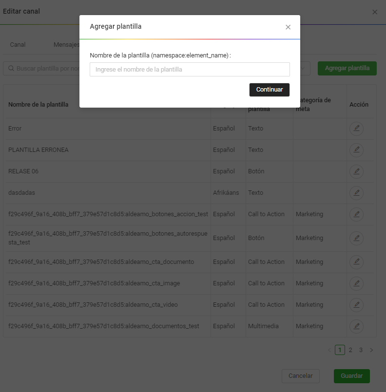The width and height of the screenshot is (386, 392).
Task: Click 'Texto' type in dasdadas row
Action: click(255, 193)
